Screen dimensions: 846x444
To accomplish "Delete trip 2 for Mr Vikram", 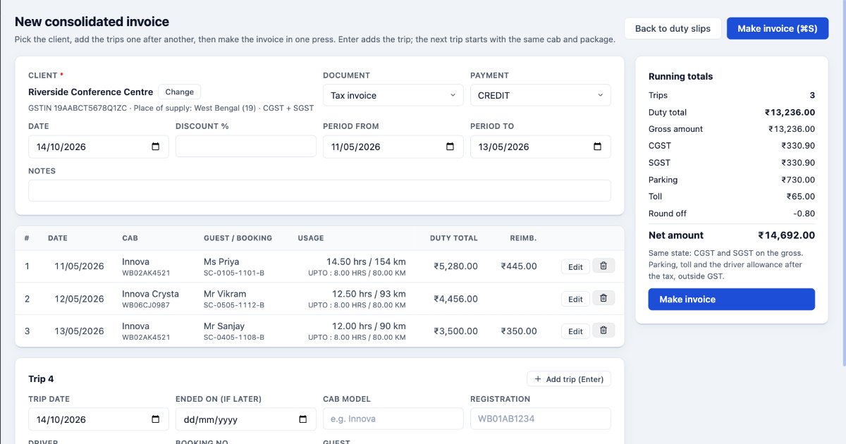I will 603,299.
